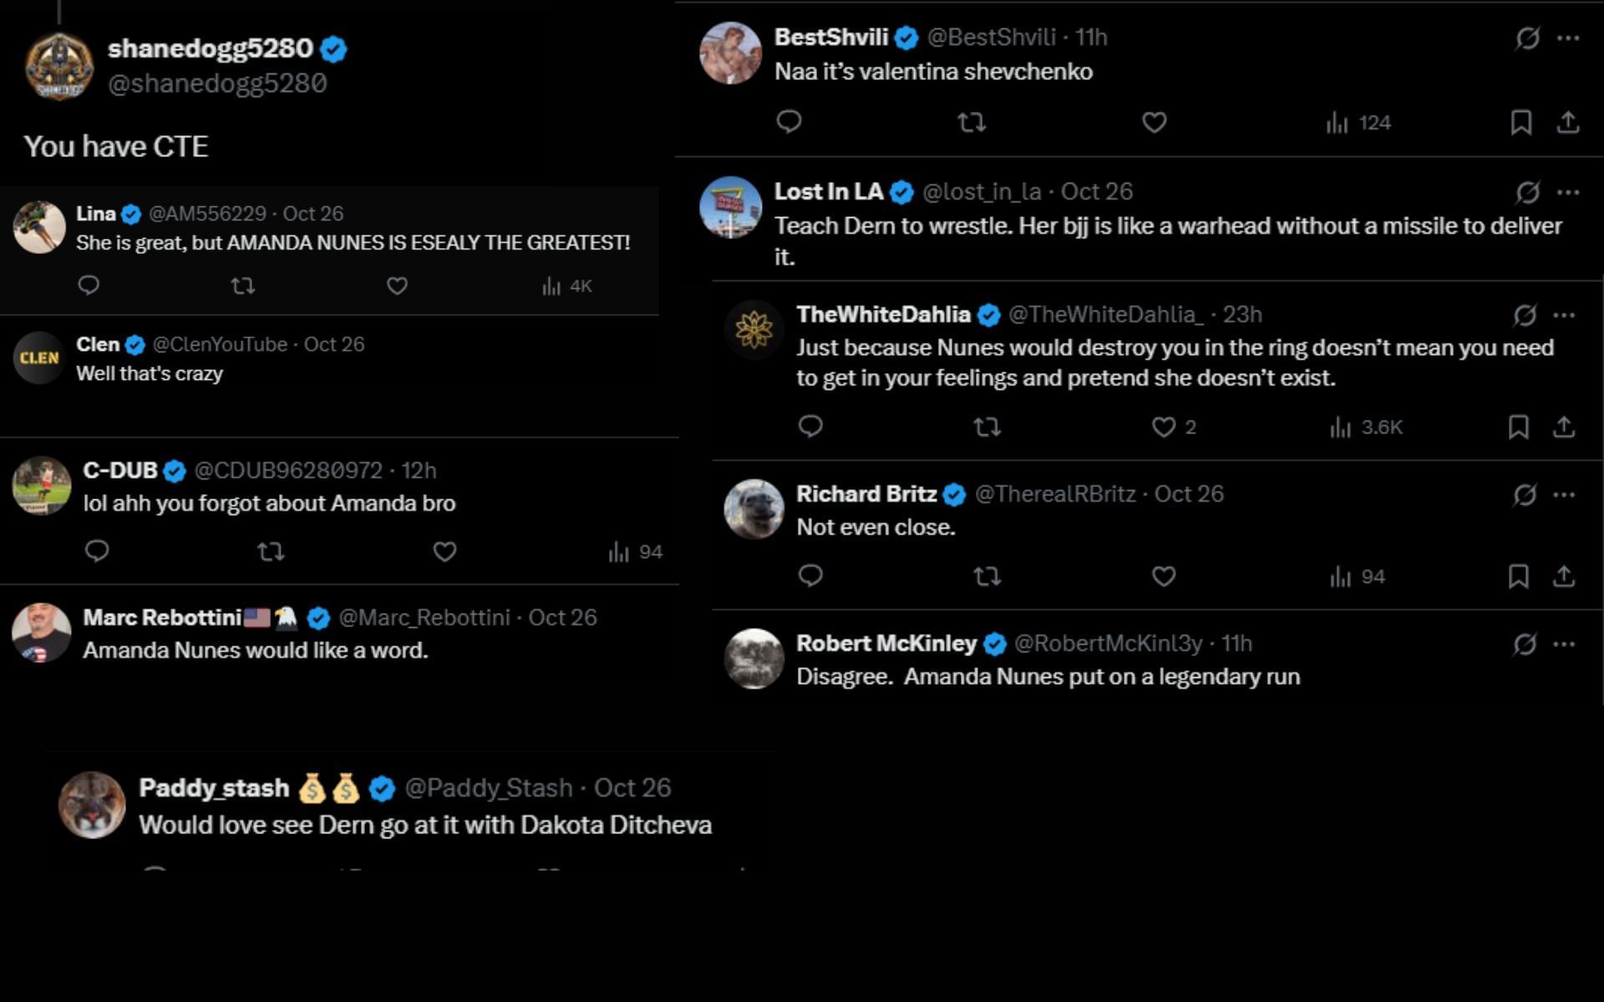Like Lina's tweet about Amanda Nunes
1604x1002 pixels.
pos(397,286)
